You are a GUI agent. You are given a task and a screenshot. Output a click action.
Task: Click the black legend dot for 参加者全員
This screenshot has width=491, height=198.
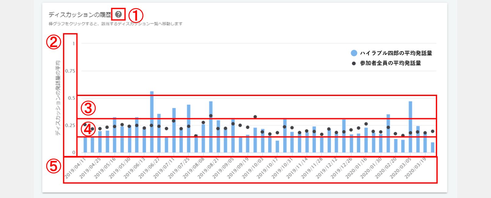[354, 63]
